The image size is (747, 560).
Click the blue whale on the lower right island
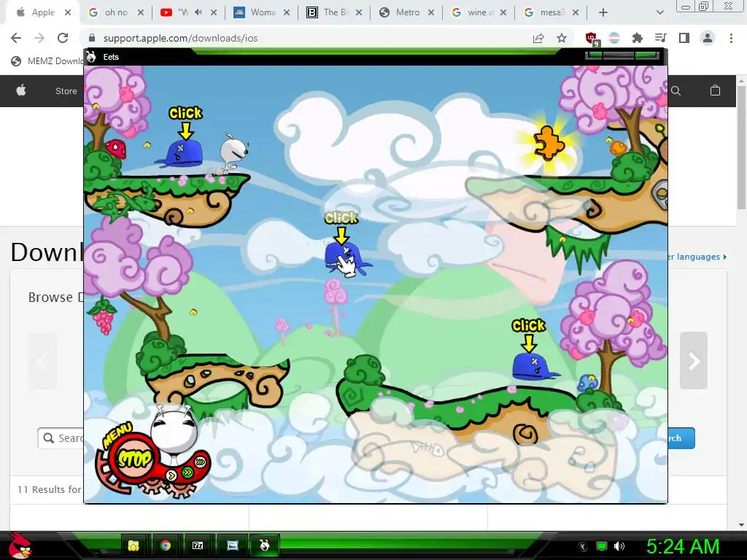point(534,366)
